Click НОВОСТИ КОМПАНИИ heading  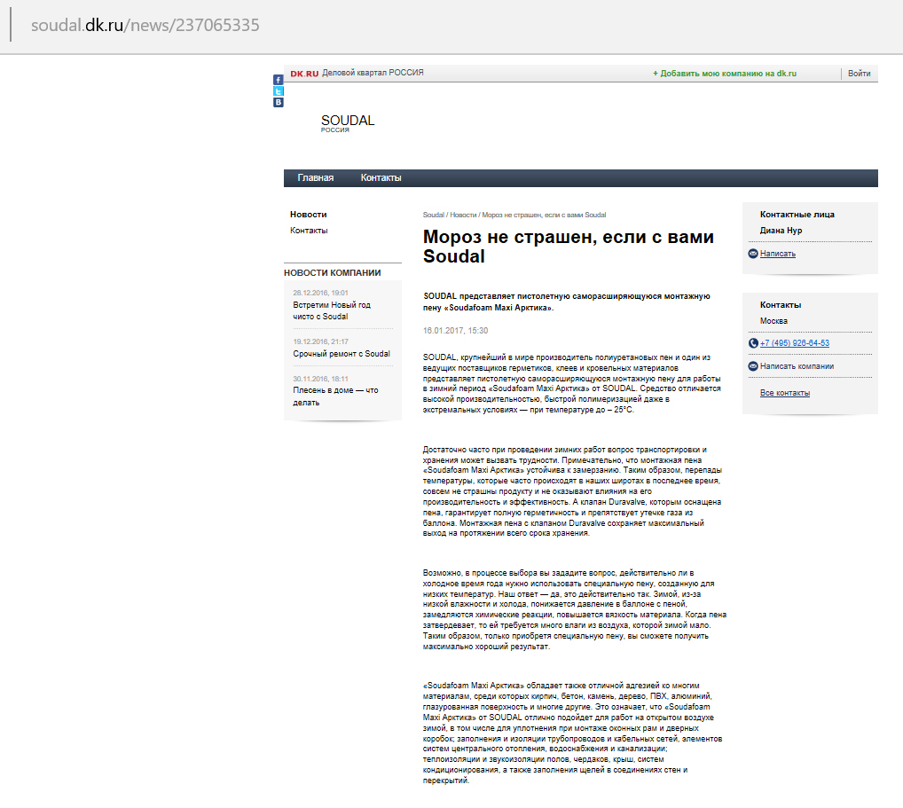click(333, 273)
